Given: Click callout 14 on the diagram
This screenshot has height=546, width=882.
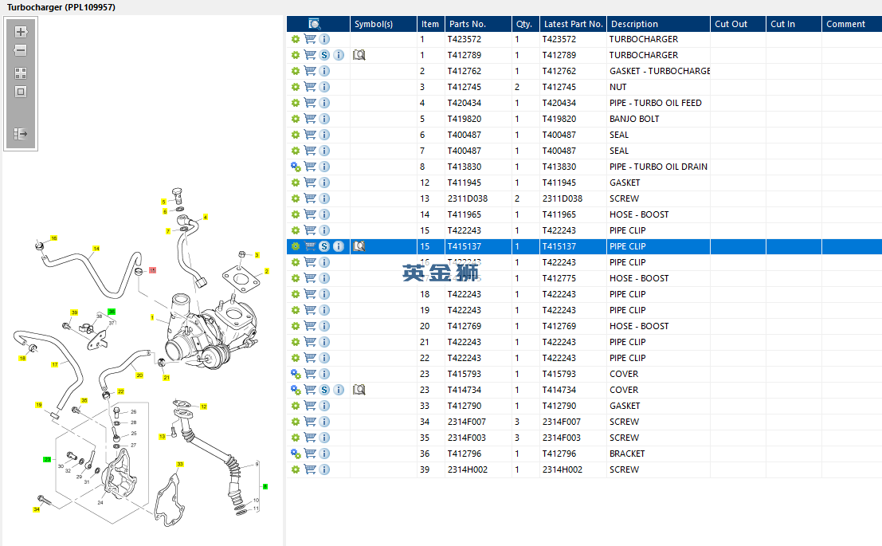Looking at the screenshot, I should pyautogui.click(x=96, y=249).
